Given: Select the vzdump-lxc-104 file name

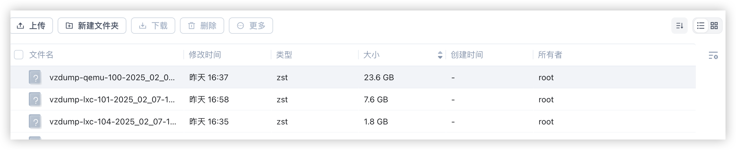Looking at the screenshot, I should point(113,122).
